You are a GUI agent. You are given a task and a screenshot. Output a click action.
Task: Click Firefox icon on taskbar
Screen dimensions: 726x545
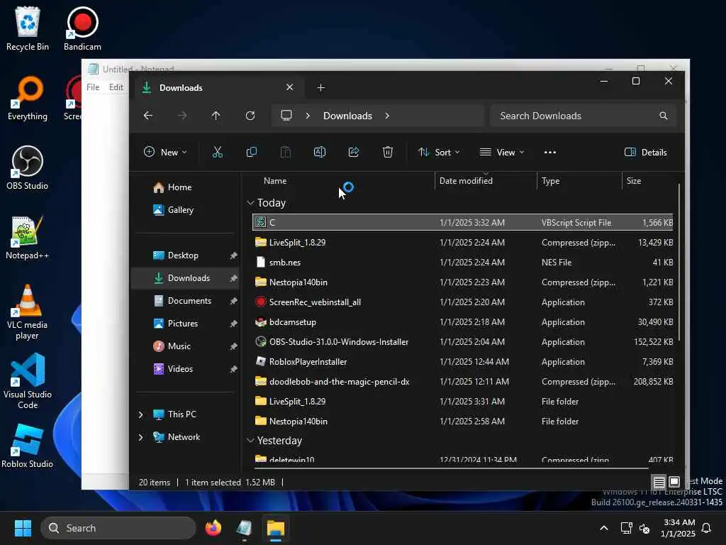pos(213,528)
